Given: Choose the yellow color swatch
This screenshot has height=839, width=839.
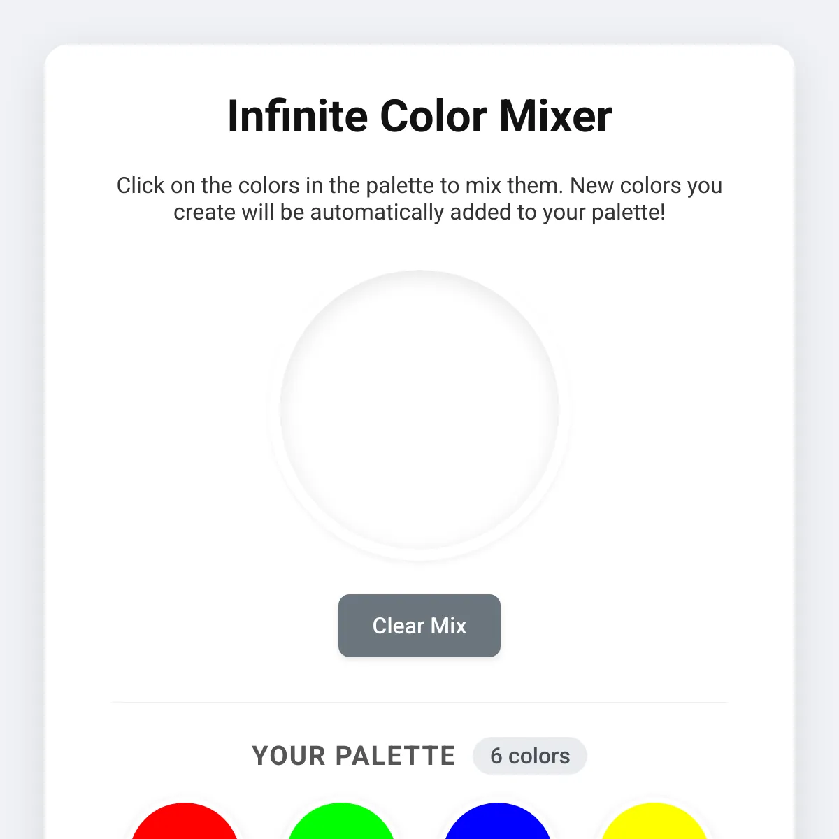Looking at the screenshot, I should [654, 825].
